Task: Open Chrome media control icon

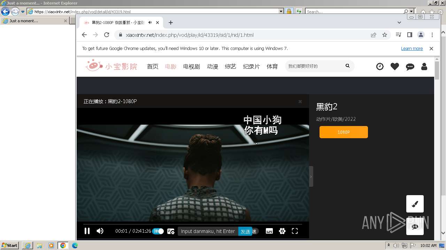Action: tap(399, 35)
